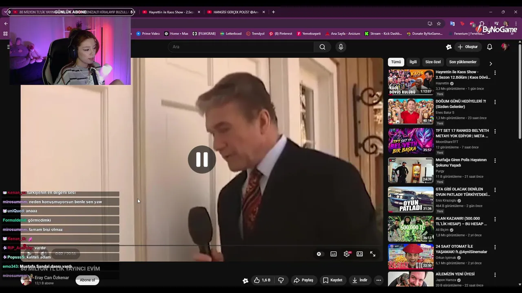Select the İlgili filter chip
This screenshot has height=293, width=522.
(413, 62)
